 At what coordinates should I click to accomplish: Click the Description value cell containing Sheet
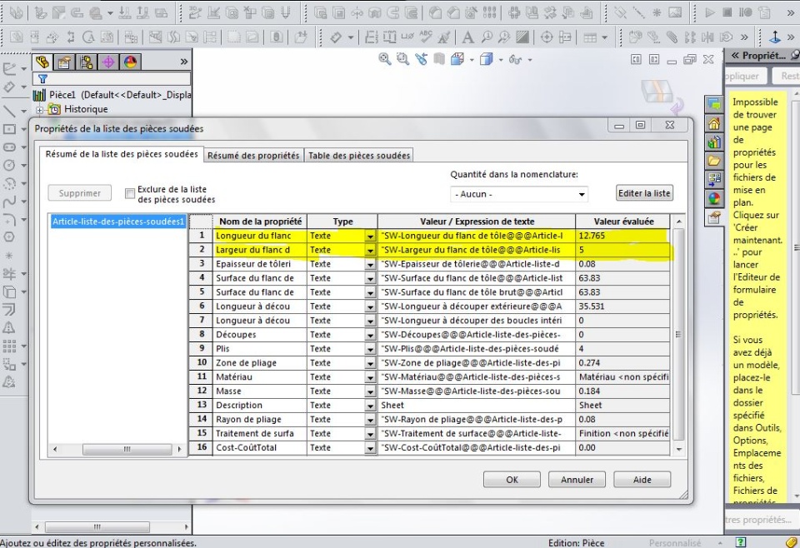coord(477,406)
